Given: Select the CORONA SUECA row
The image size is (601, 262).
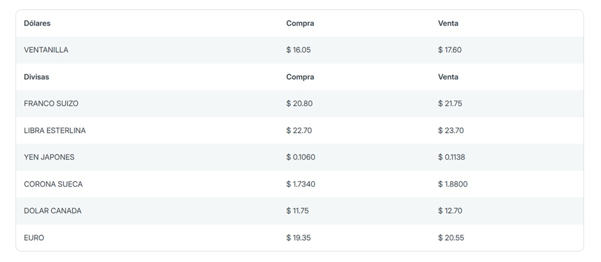Looking at the screenshot, I should click(x=299, y=184).
